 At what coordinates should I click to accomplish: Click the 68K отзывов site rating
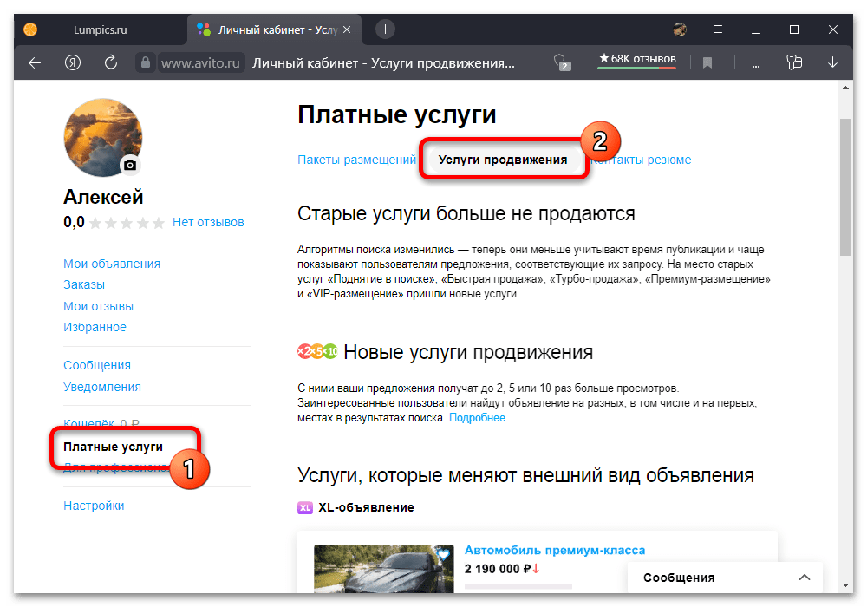tap(637, 59)
